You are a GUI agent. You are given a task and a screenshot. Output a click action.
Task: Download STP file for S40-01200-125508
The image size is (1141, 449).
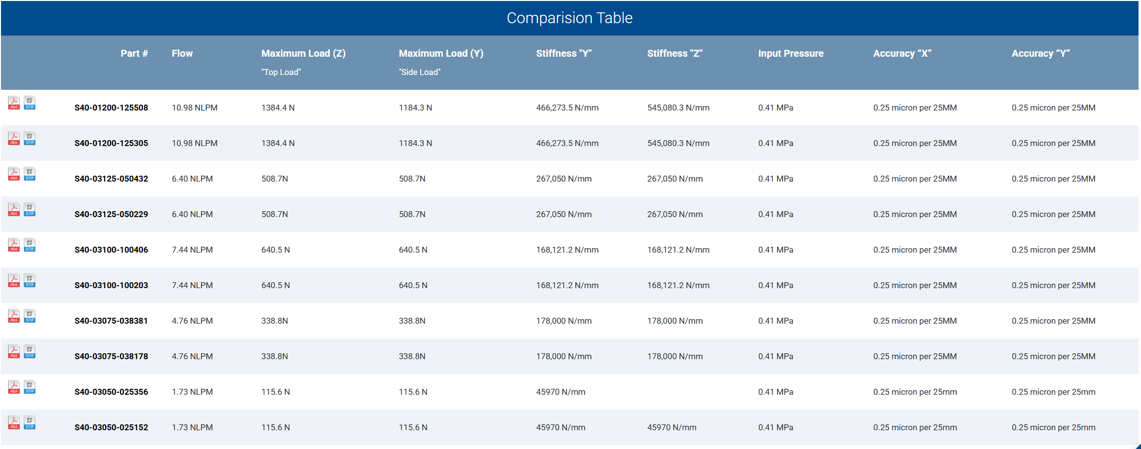coord(30,103)
